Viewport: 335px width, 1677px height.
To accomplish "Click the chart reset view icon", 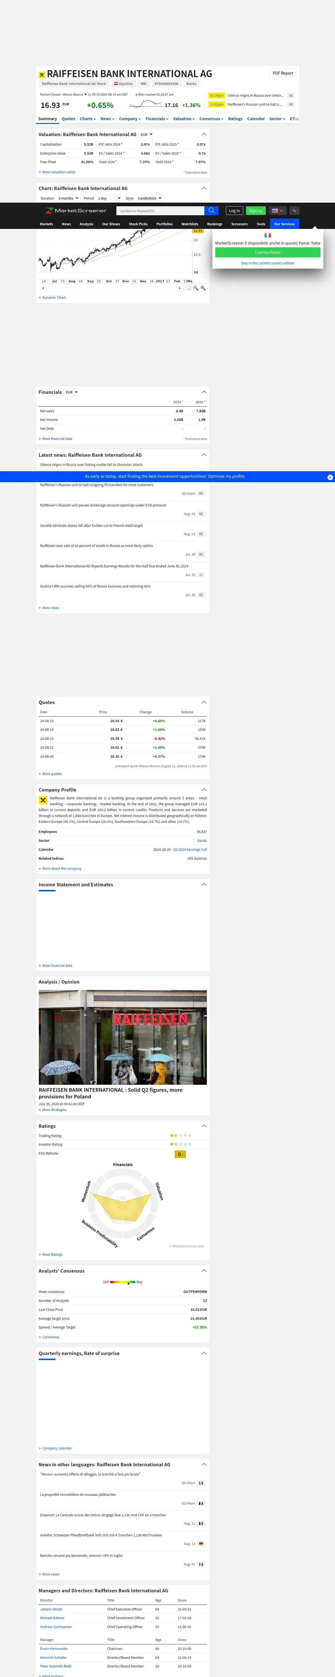I will [189, 288].
